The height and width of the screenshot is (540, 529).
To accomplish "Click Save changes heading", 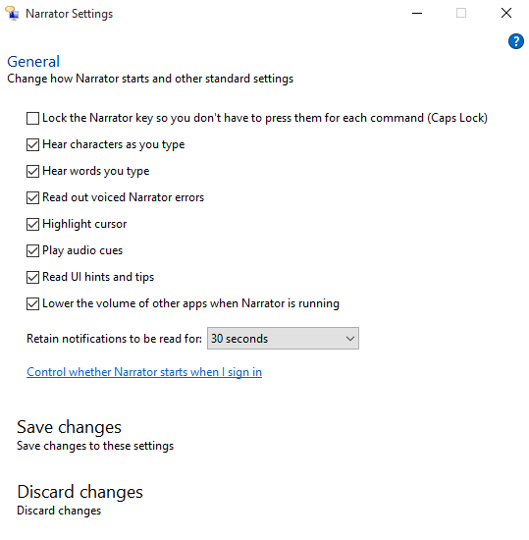I will click(x=69, y=427).
